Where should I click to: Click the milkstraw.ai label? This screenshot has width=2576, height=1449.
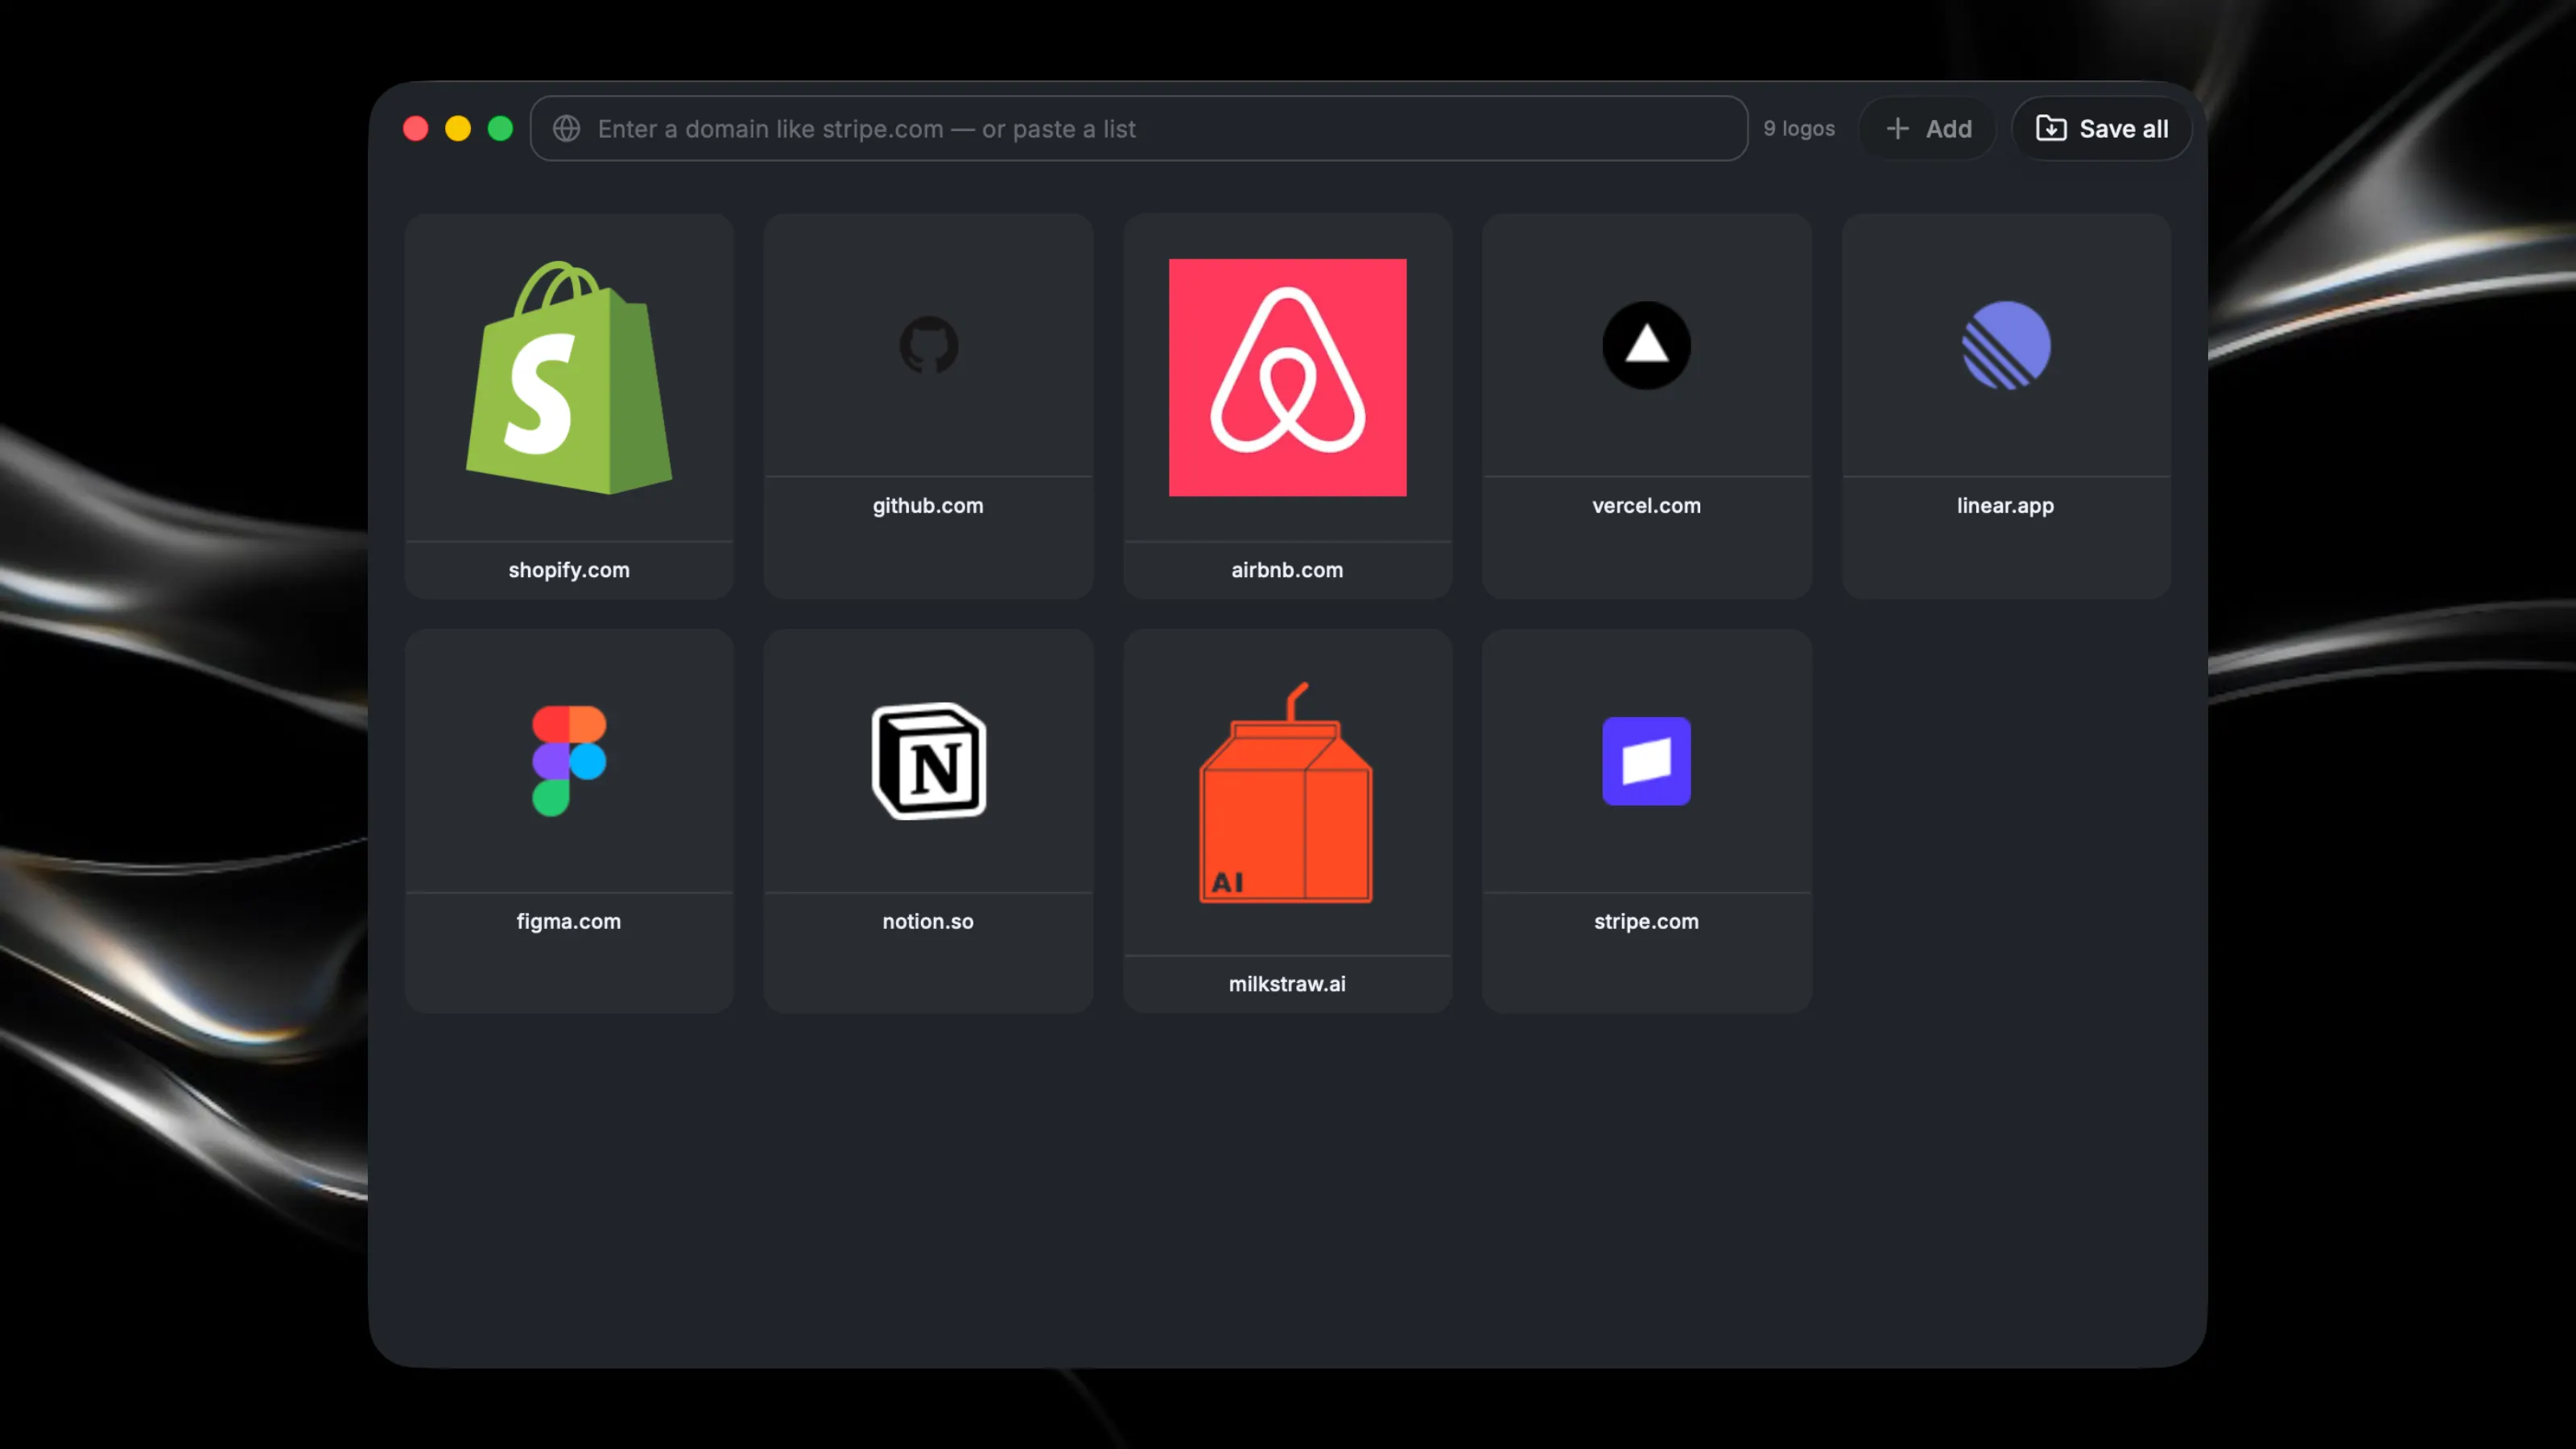point(1287,984)
